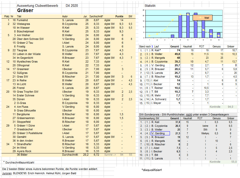This screenshot has width=240, height=178.
Task: Select the "Auswertung Clubwettbewerb" title cell
Action: point(37,6)
